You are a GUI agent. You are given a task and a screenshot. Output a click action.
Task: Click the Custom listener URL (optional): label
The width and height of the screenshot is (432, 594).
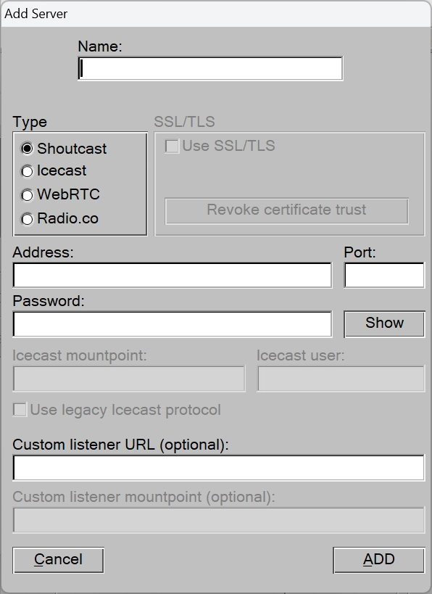pyautogui.click(x=121, y=445)
